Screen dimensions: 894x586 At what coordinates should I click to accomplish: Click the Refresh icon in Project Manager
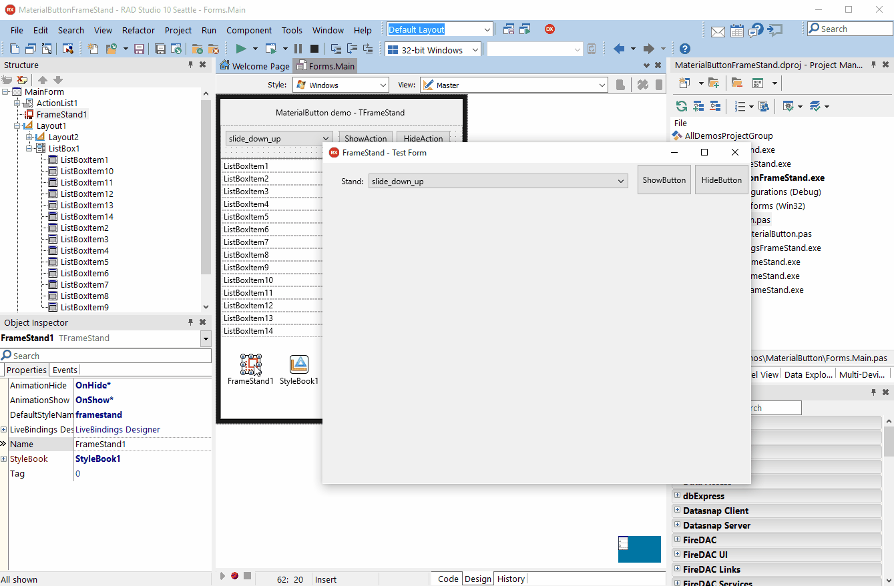(x=681, y=106)
